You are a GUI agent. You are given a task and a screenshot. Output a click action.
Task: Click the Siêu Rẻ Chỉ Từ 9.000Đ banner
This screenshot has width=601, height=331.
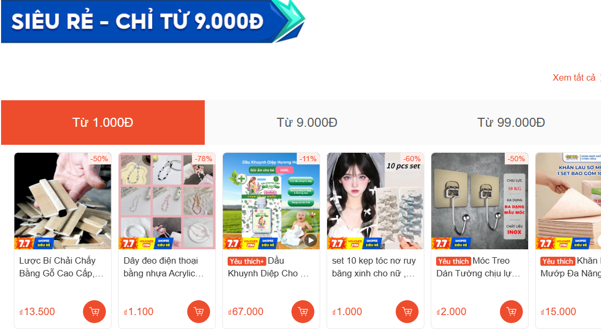(x=153, y=21)
